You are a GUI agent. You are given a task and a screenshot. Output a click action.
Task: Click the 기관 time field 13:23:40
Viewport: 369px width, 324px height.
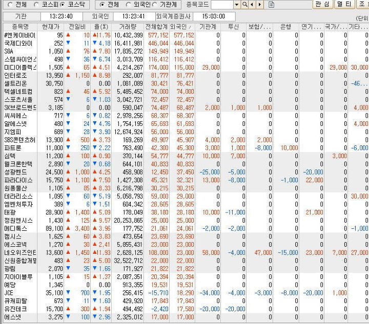61,16
